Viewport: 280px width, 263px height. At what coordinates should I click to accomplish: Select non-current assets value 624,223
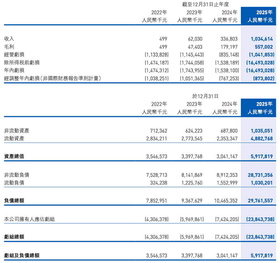(x=194, y=131)
